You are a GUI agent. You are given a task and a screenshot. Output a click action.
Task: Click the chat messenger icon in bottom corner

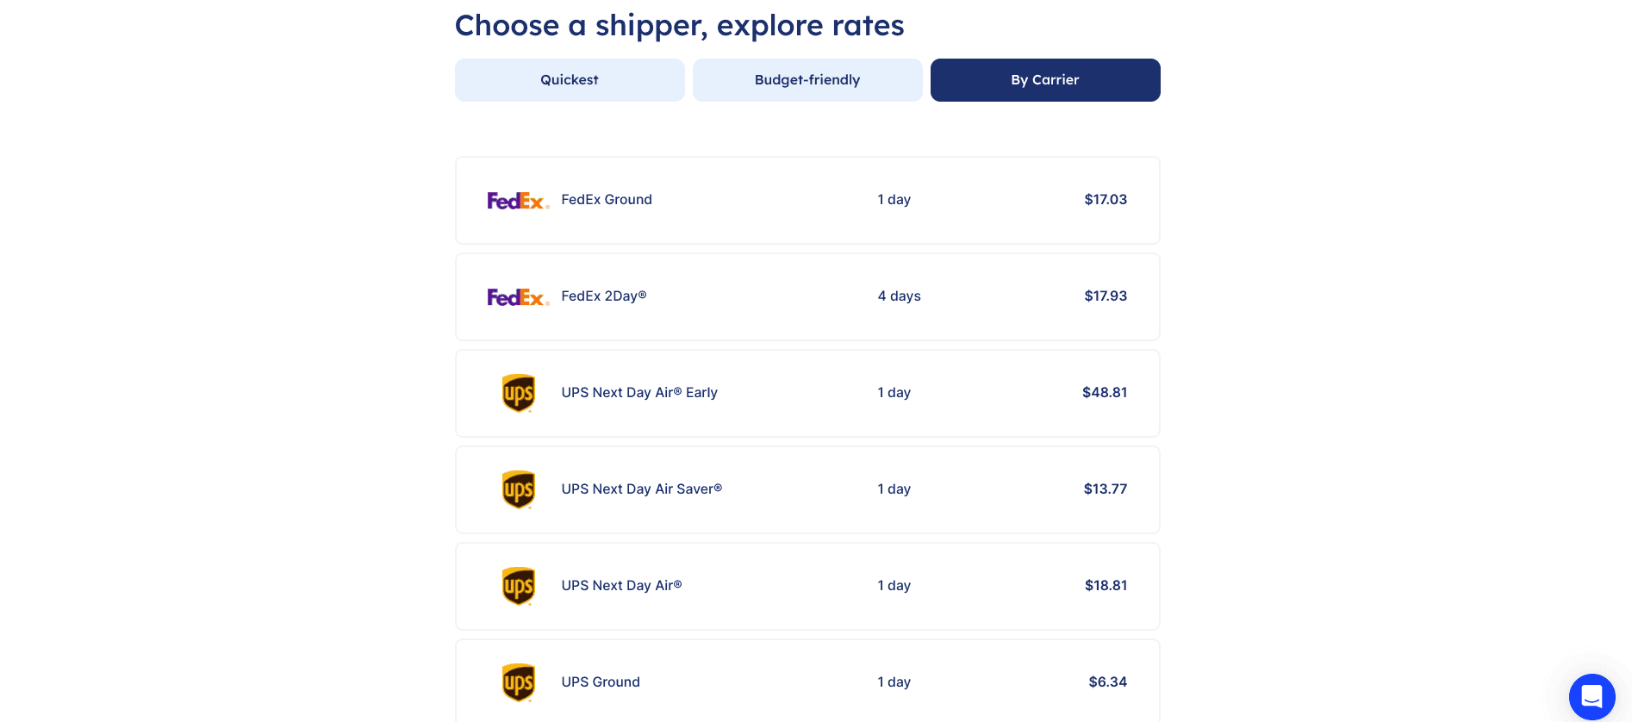(1592, 697)
